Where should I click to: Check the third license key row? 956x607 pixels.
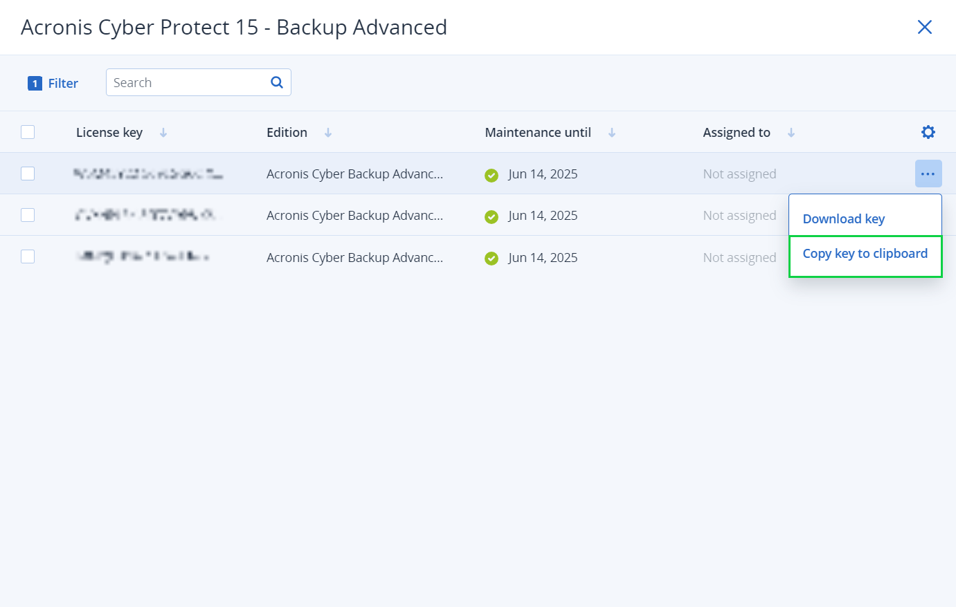click(x=28, y=256)
